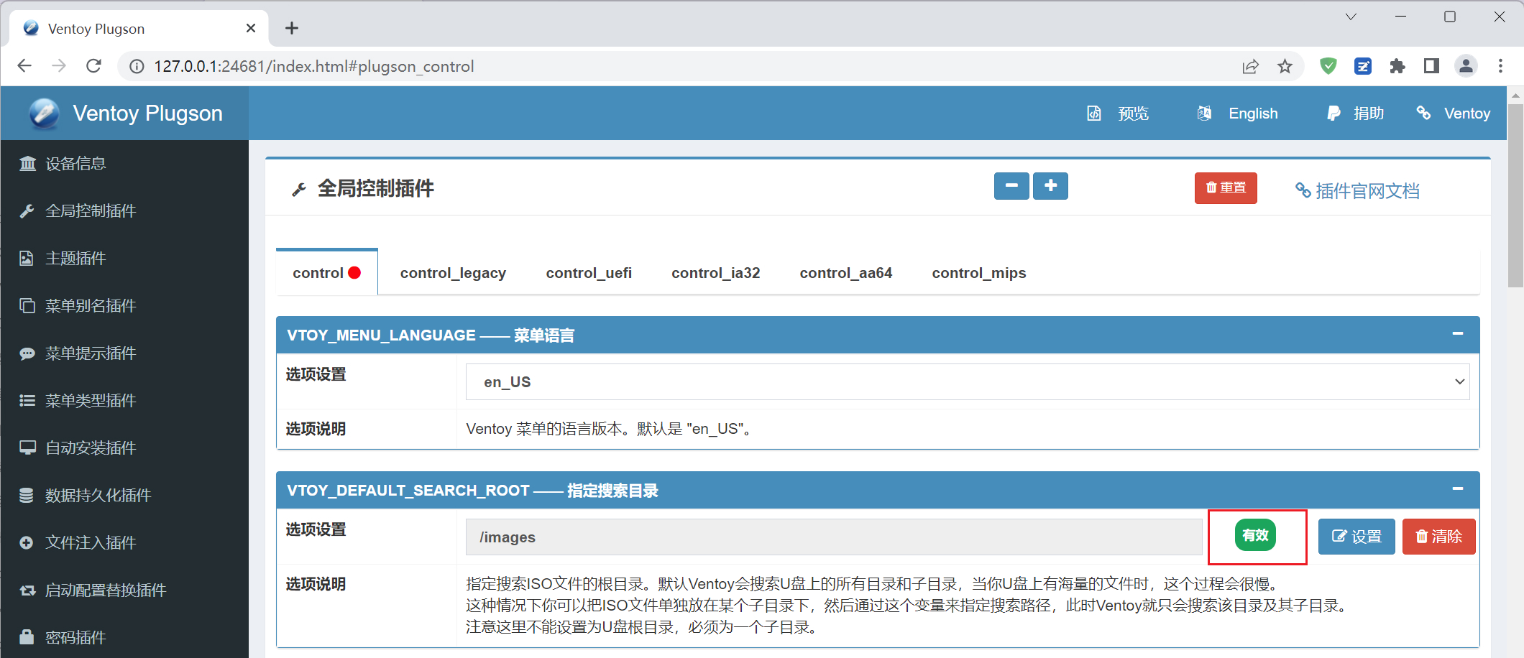Image resolution: width=1524 pixels, height=658 pixels.
Task: Select the Ventoy Plugson browser tab
Action: (x=139, y=29)
